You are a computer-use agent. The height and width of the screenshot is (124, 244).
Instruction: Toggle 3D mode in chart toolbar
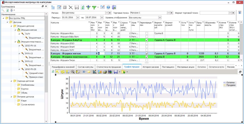(x=84, y=72)
